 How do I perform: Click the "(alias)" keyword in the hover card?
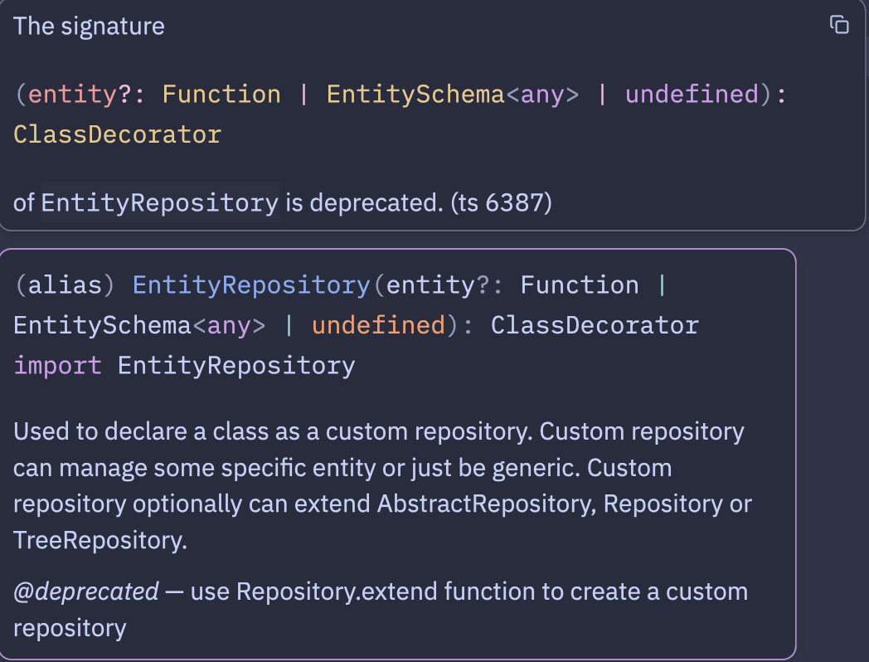65,285
